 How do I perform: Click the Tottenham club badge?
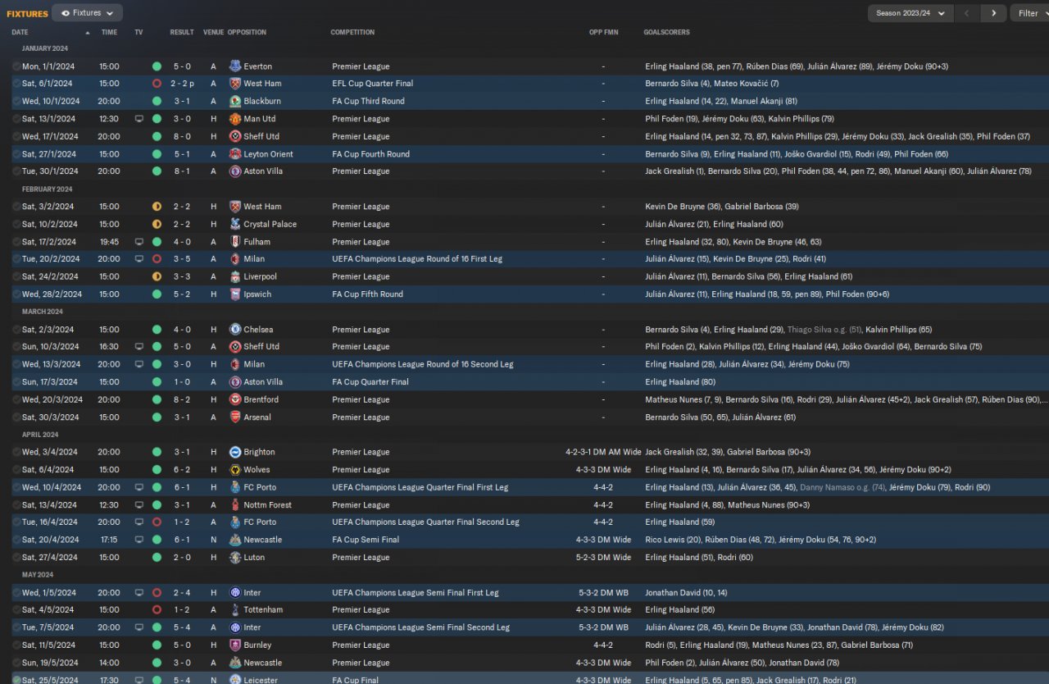click(x=235, y=610)
